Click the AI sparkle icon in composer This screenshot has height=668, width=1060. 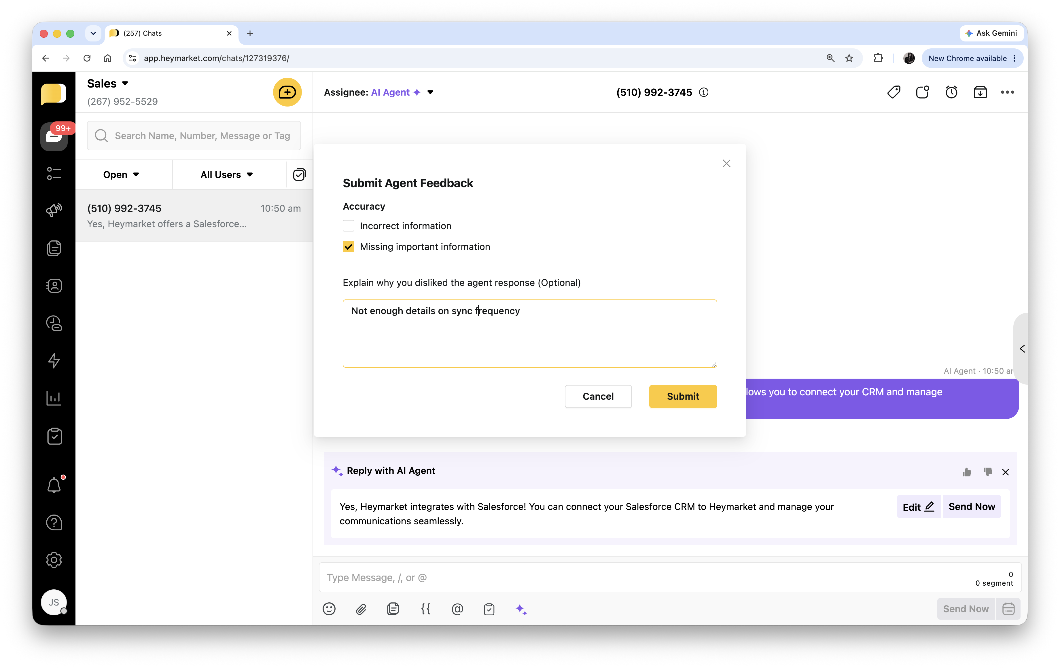521,609
